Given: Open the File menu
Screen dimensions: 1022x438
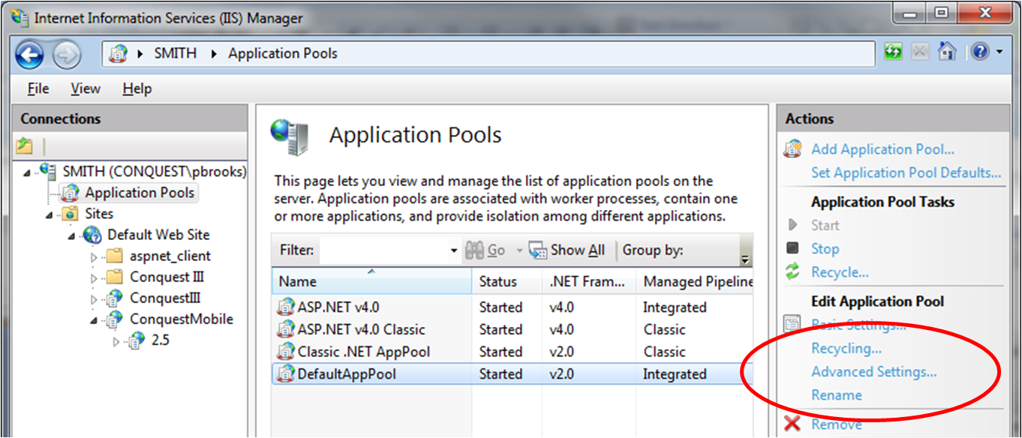Looking at the screenshot, I should coord(38,88).
